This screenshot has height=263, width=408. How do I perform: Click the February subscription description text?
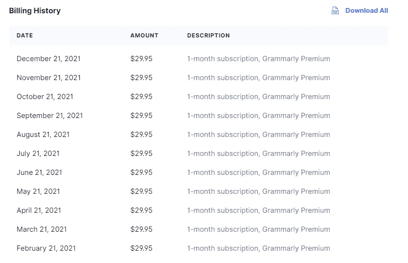[259, 248]
